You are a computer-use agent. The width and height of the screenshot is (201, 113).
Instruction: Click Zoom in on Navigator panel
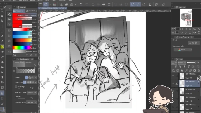point(186,29)
